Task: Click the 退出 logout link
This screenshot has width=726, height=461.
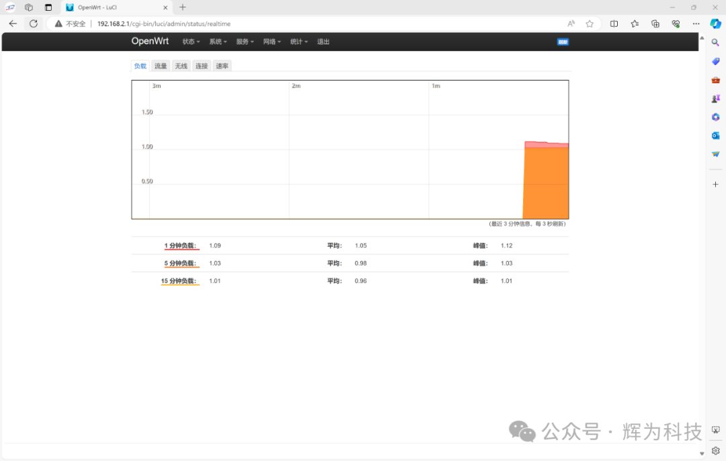Action: 323,41
